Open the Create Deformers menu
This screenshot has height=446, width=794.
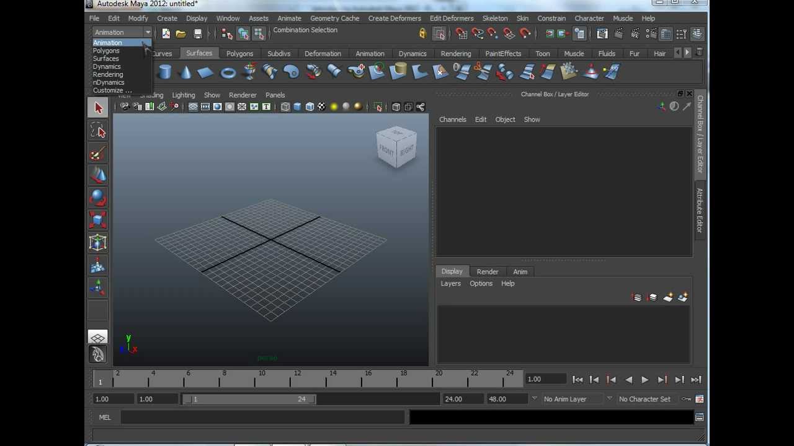click(395, 19)
